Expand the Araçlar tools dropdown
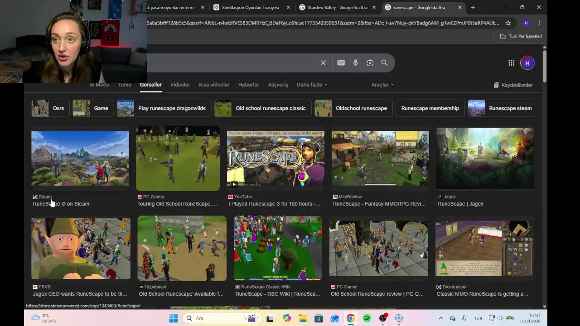 coord(382,85)
